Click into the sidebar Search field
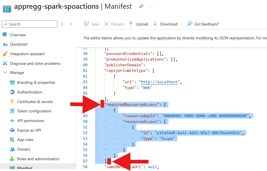This screenshot has height=171, width=267. (31, 24)
